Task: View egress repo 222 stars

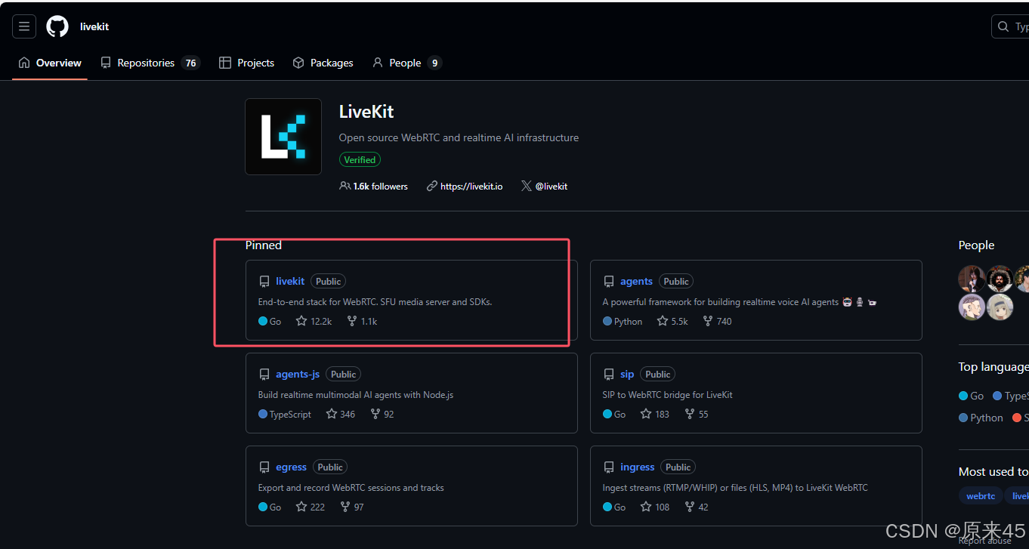Action: (x=311, y=507)
